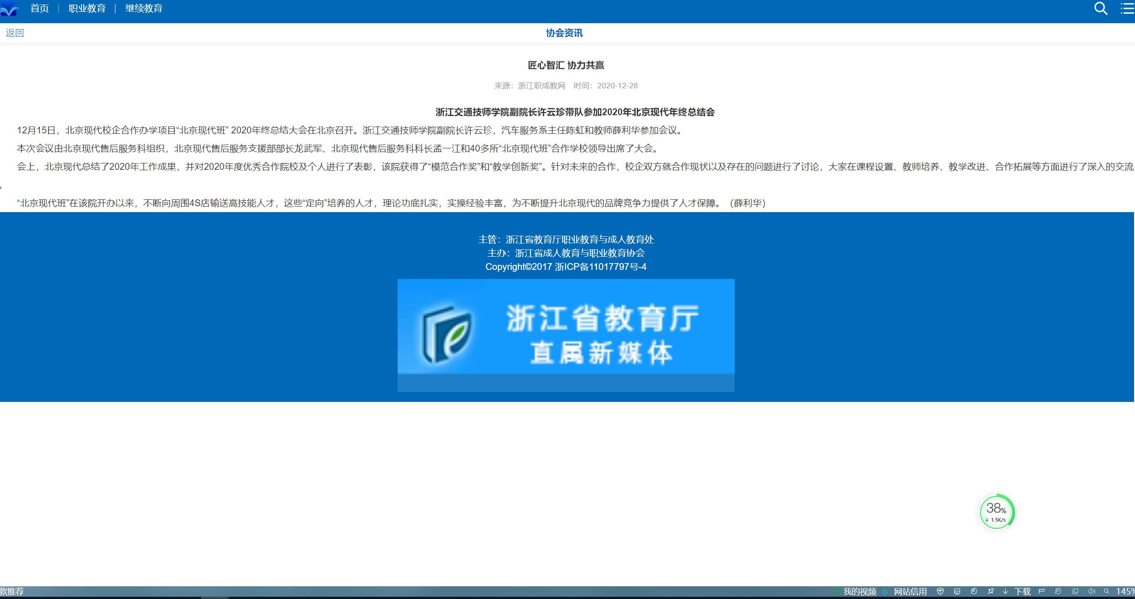Click the source text 来源：浙江职成教网
The image size is (1135, 599).
pyautogui.click(x=530, y=86)
